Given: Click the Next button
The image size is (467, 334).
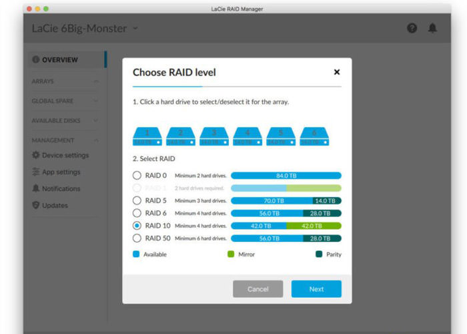Looking at the screenshot, I should click(316, 289).
